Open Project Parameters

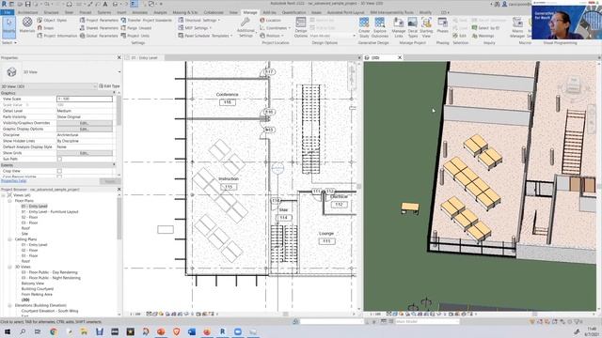pos(99,21)
